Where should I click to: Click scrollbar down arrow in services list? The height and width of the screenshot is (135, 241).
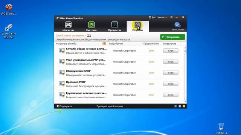point(185,102)
